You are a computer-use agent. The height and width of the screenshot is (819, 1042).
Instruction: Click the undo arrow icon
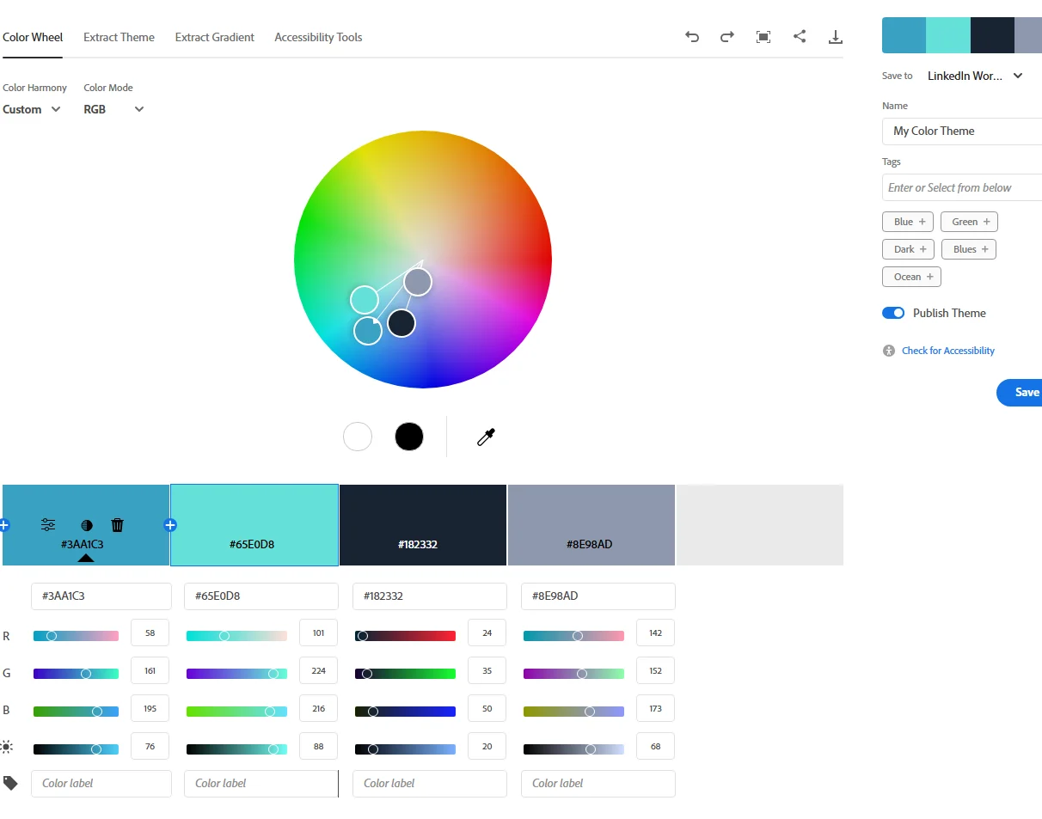tap(692, 37)
